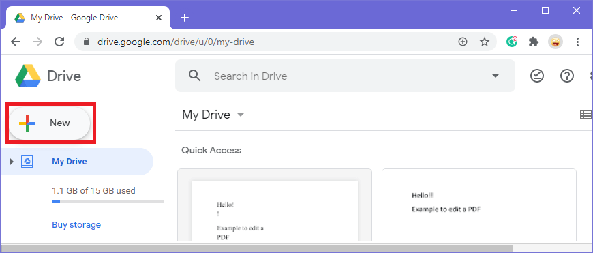Click the New button in Drive
Screen dimensions: 593x253
pyautogui.click(x=50, y=123)
